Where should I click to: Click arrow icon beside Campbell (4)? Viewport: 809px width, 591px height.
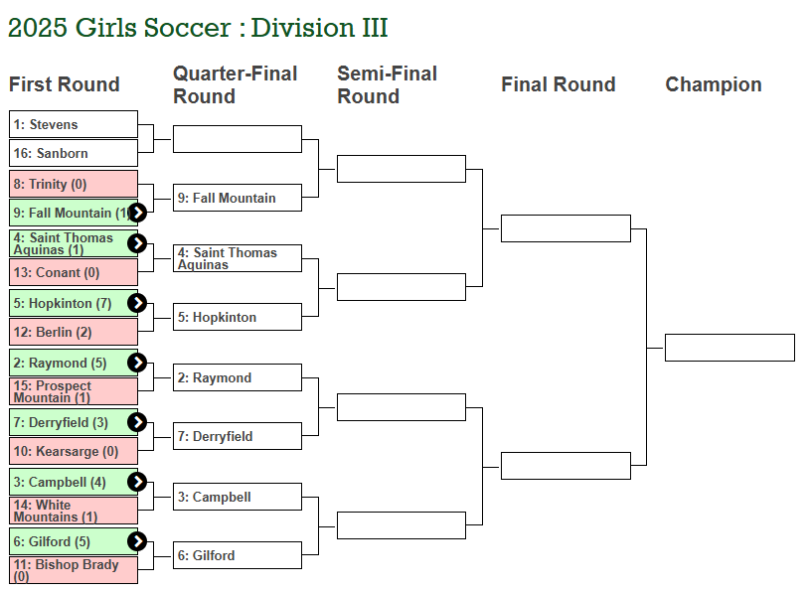tap(137, 482)
